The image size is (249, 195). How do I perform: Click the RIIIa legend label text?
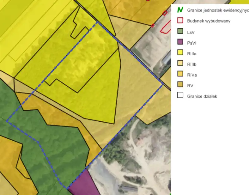192,54
